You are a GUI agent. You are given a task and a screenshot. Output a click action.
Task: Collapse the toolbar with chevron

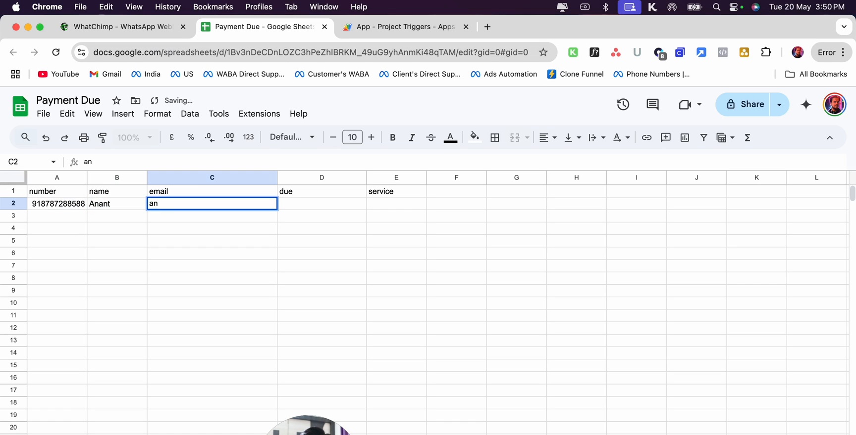click(830, 137)
